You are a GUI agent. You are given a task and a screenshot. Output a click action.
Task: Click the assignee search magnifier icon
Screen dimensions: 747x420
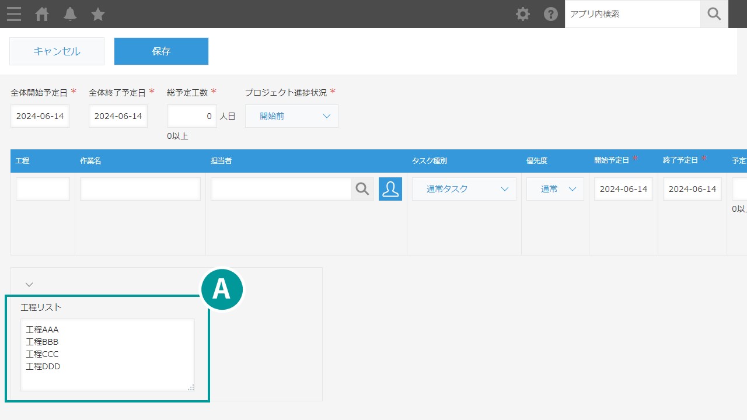pos(362,189)
